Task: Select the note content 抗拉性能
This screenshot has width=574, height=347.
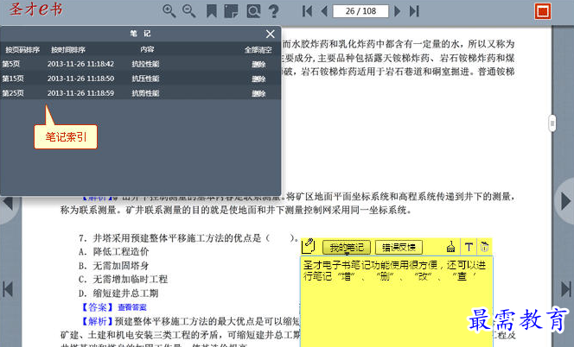Action: (145, 64)
